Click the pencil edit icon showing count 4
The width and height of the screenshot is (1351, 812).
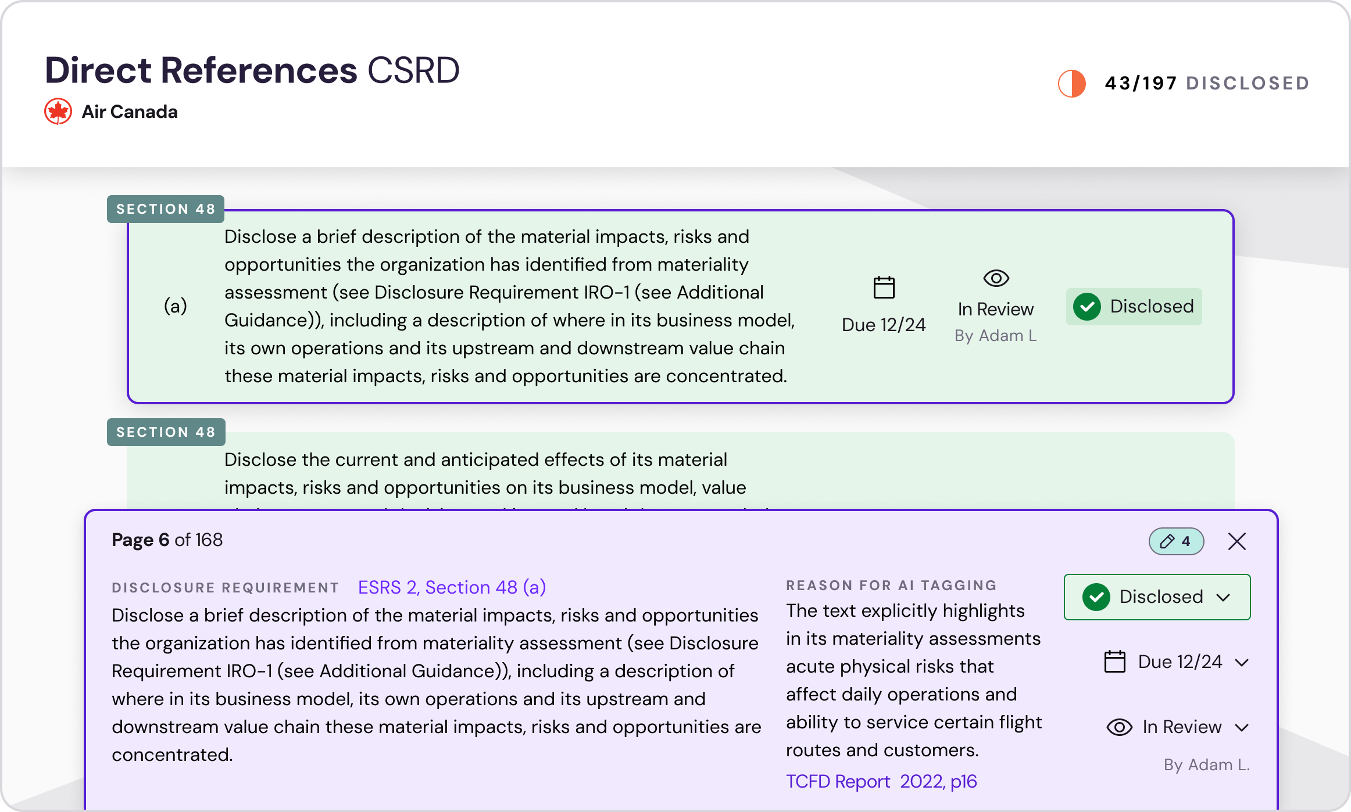click(1177, 542)
